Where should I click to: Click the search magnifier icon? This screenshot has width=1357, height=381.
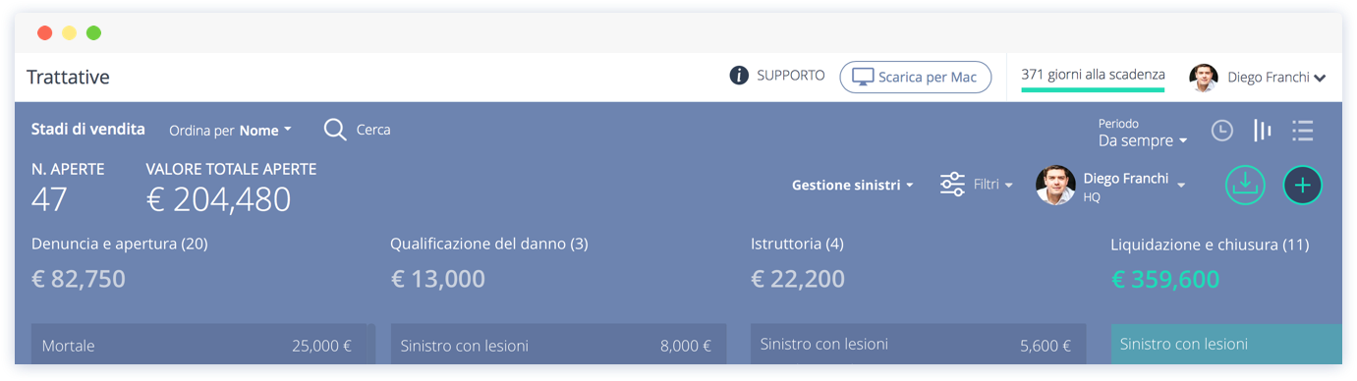335,130
